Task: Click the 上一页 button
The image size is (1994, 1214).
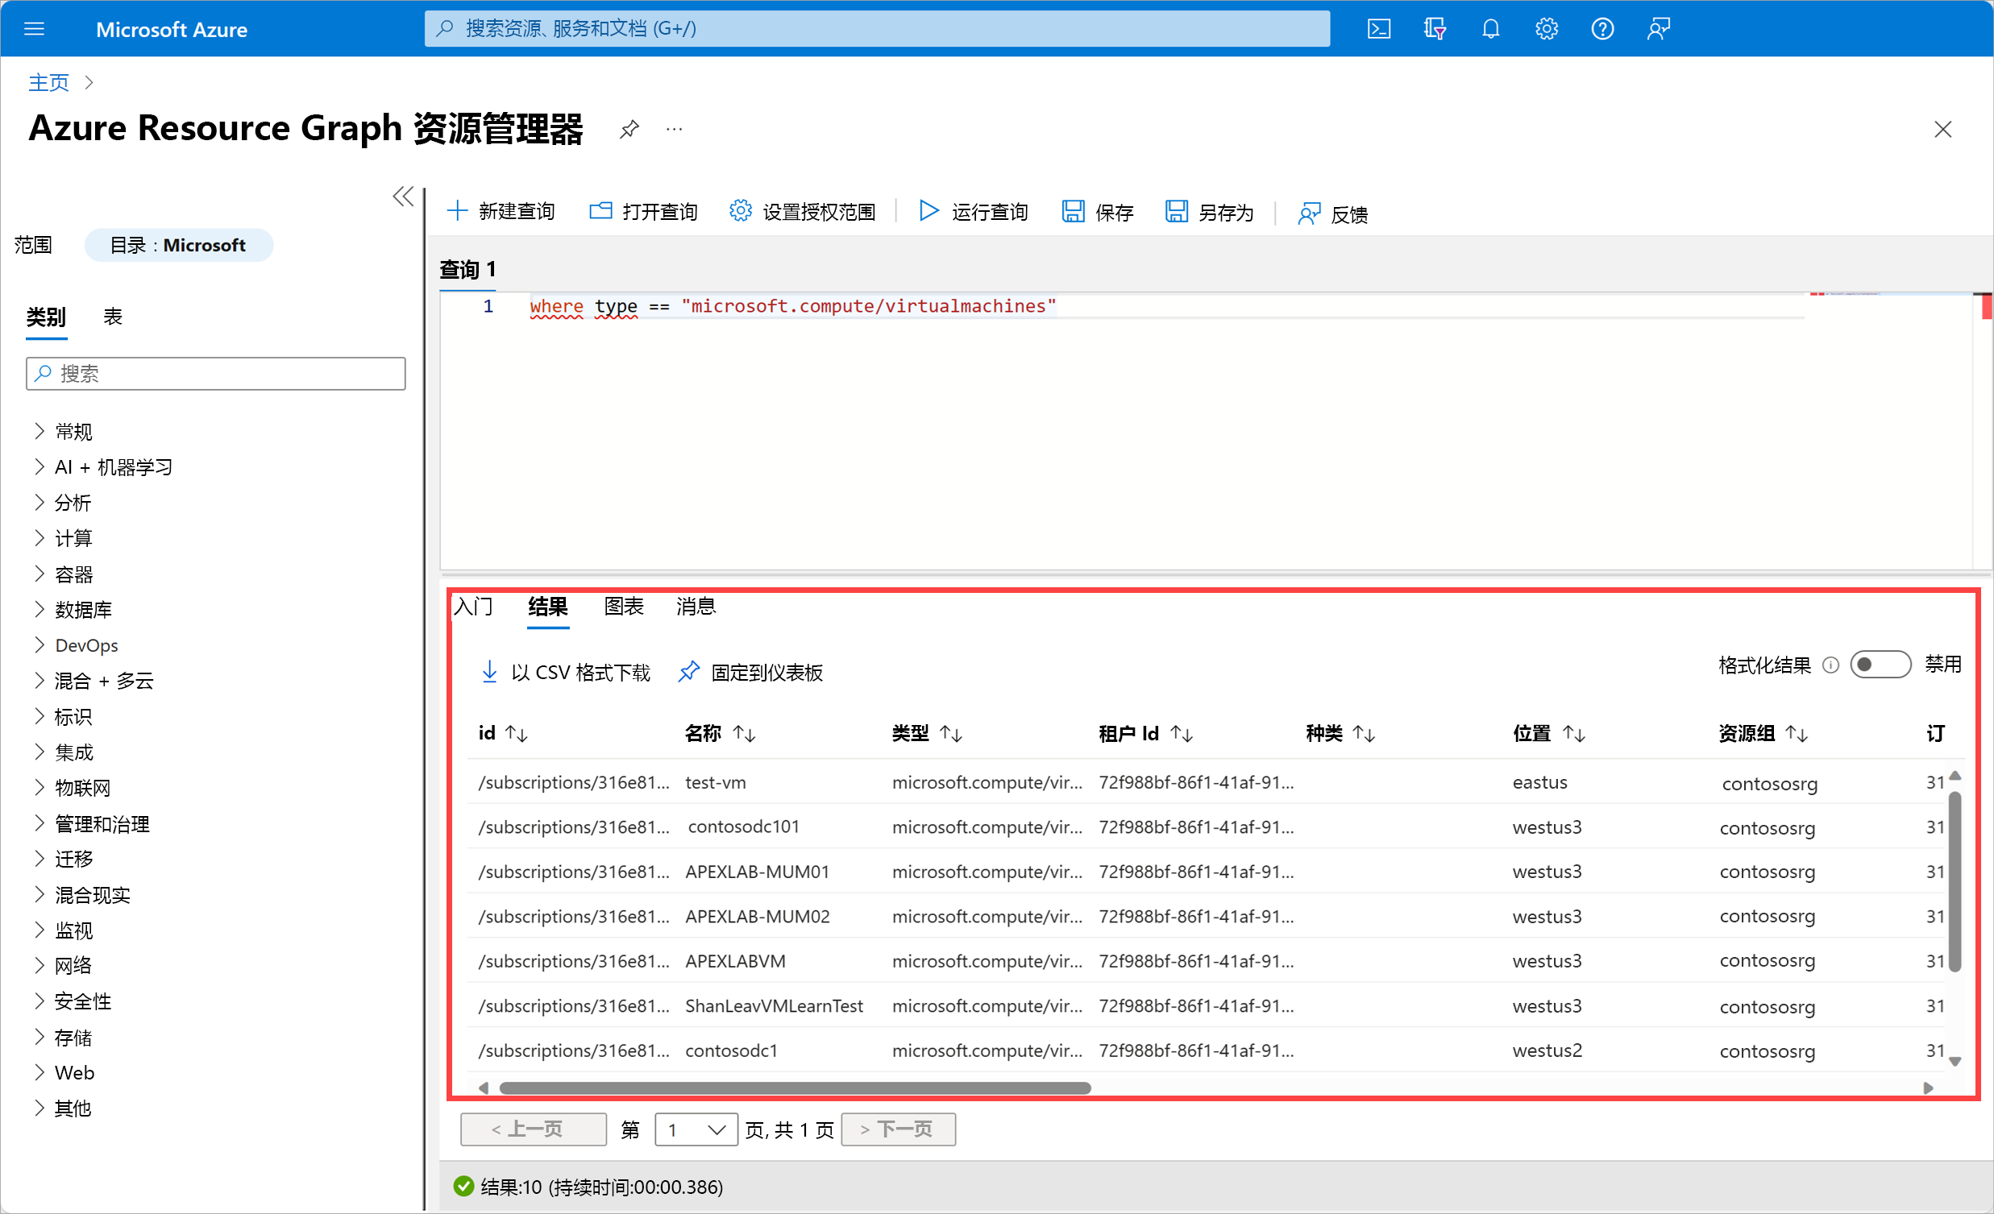Action: (534, 1129)
